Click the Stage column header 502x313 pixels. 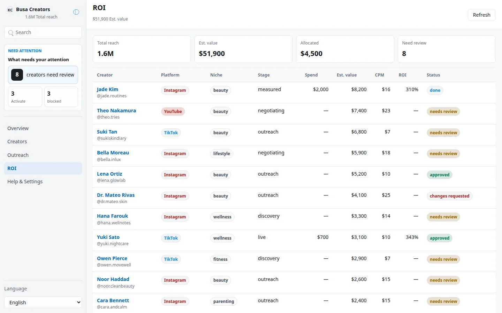(x=264, y=75)
